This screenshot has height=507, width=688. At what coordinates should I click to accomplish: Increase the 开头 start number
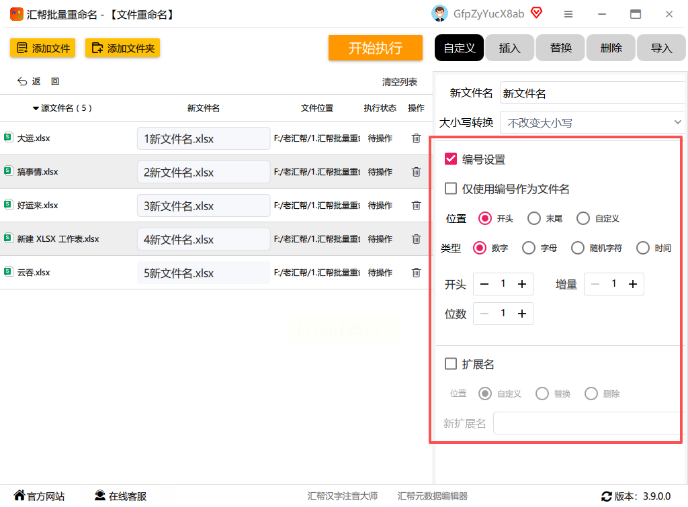[521, 285]
